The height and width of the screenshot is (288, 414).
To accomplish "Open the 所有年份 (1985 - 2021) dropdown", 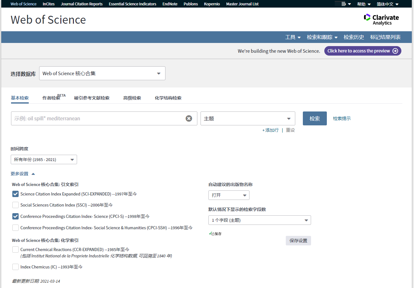I will click(x=44, y=159).
